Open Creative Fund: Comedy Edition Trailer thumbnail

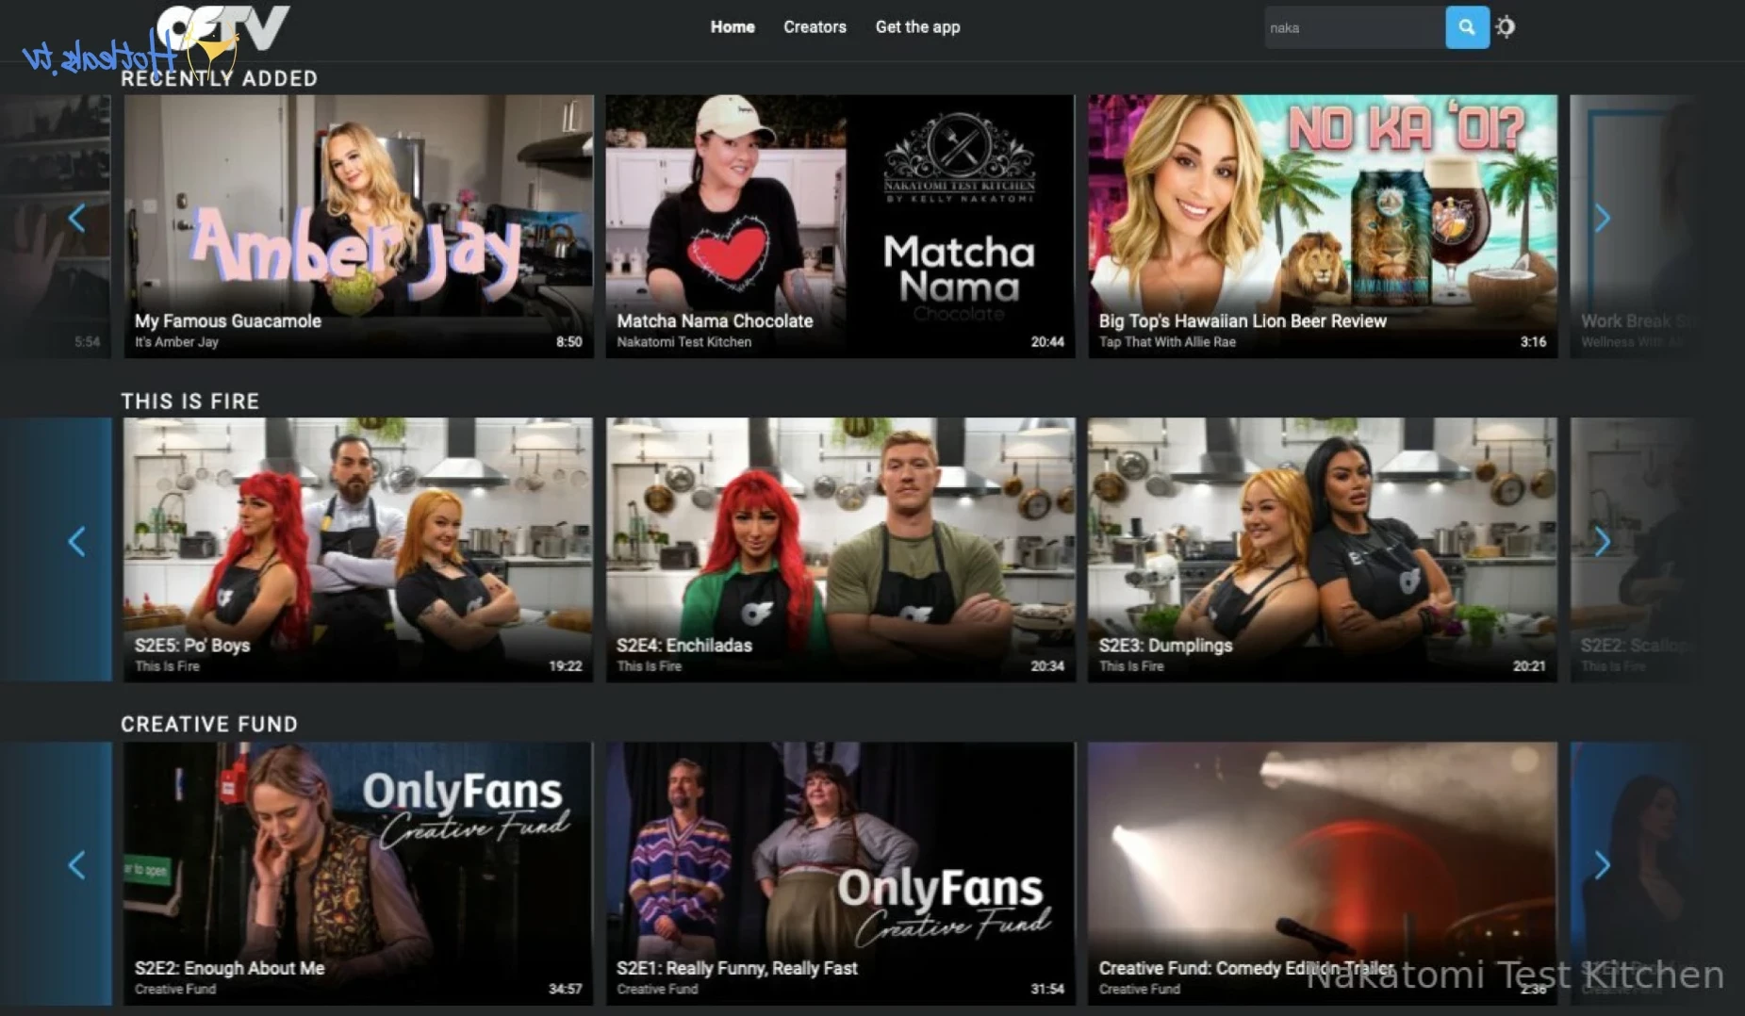click(1323, 873)
